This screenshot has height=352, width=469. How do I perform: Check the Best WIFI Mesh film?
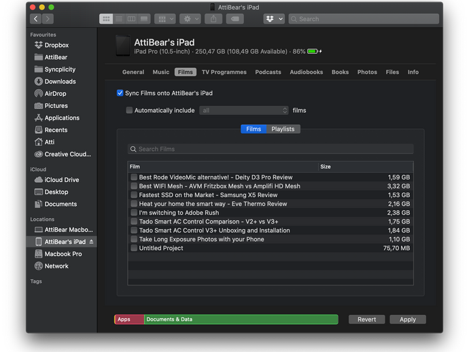coord(134,186)
